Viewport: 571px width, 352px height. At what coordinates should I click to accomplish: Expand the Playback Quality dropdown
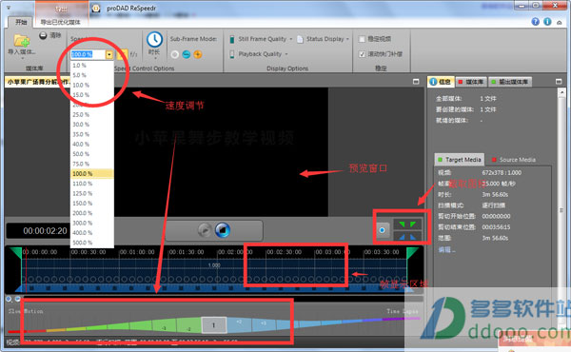[x=259, y=54]
